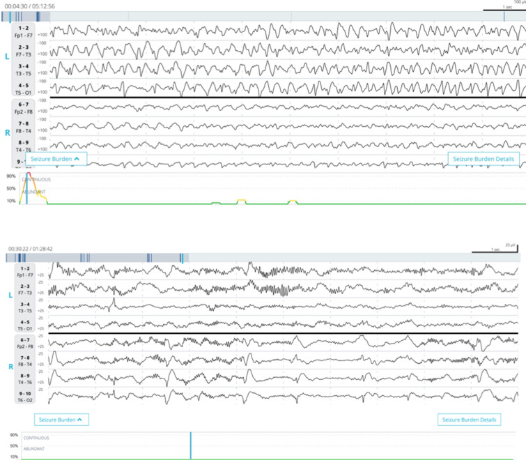Click the 00:30:22 timestamp of the lower recording
The image size is (526, 460).
point(20,248)
